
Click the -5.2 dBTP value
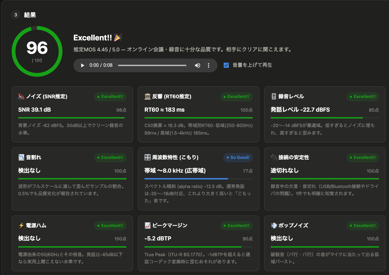[x=158, y=239]
